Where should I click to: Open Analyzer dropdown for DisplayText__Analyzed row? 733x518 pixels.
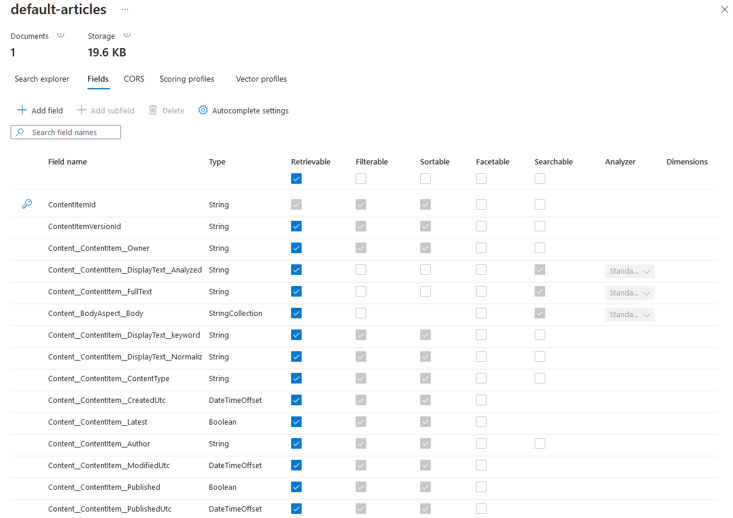(630, 271)
